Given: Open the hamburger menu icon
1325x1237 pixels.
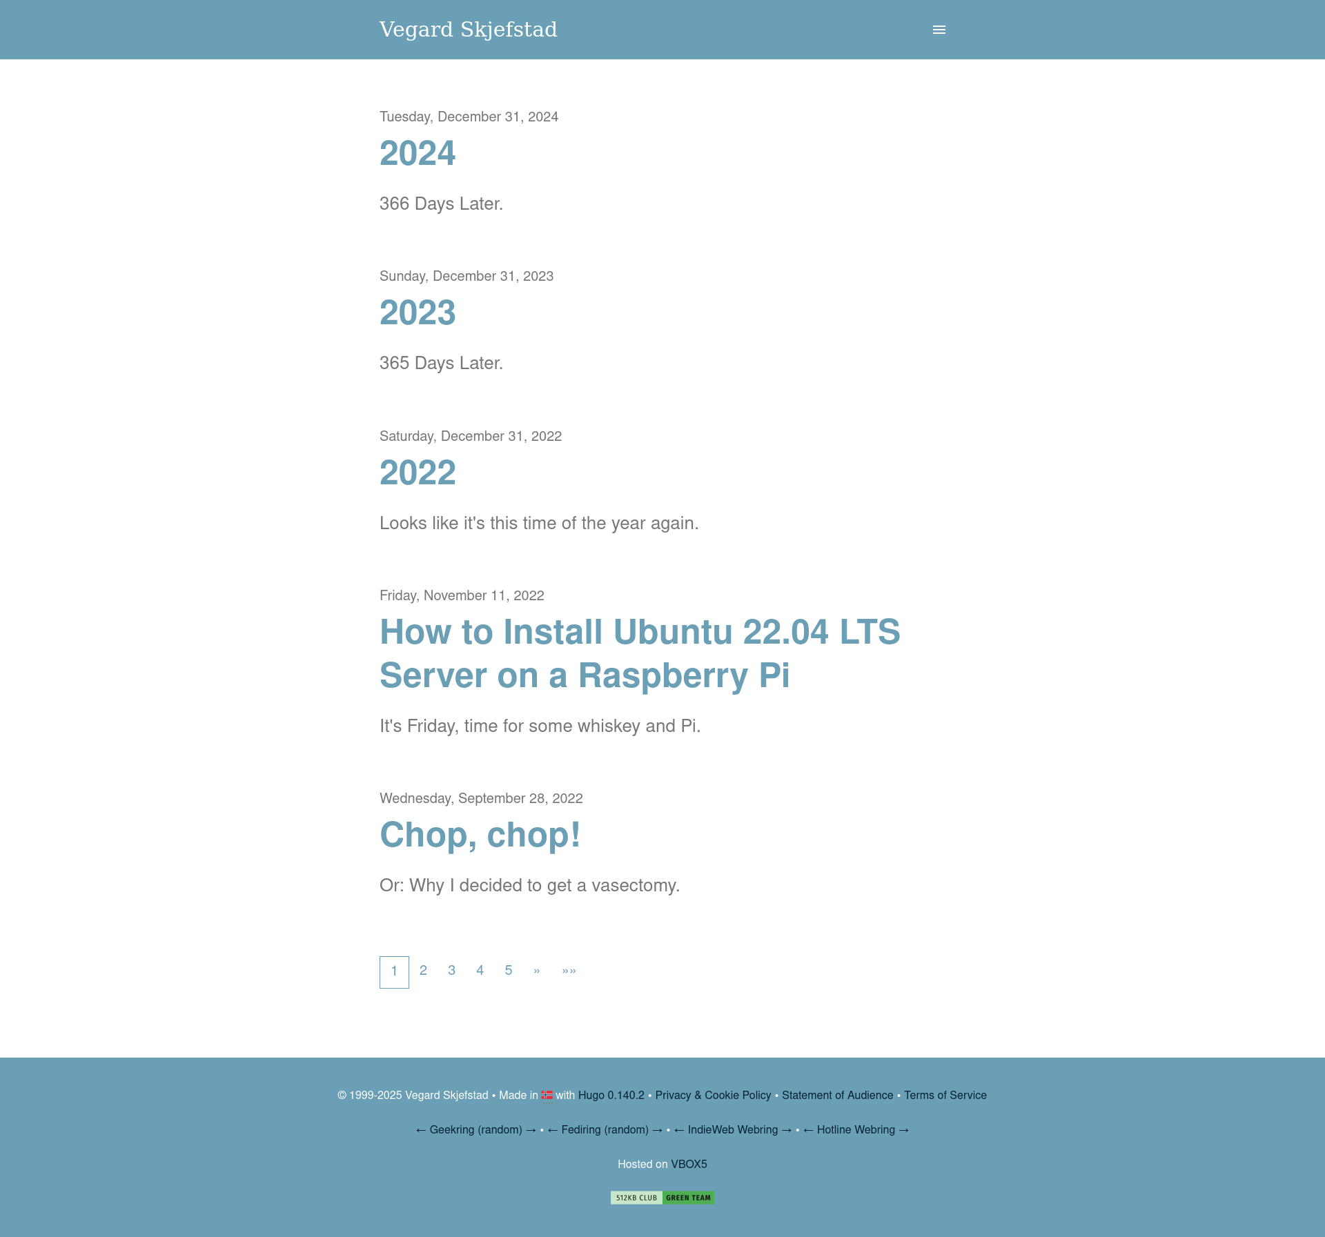Looking at the screenshot, I should [939, 30].
